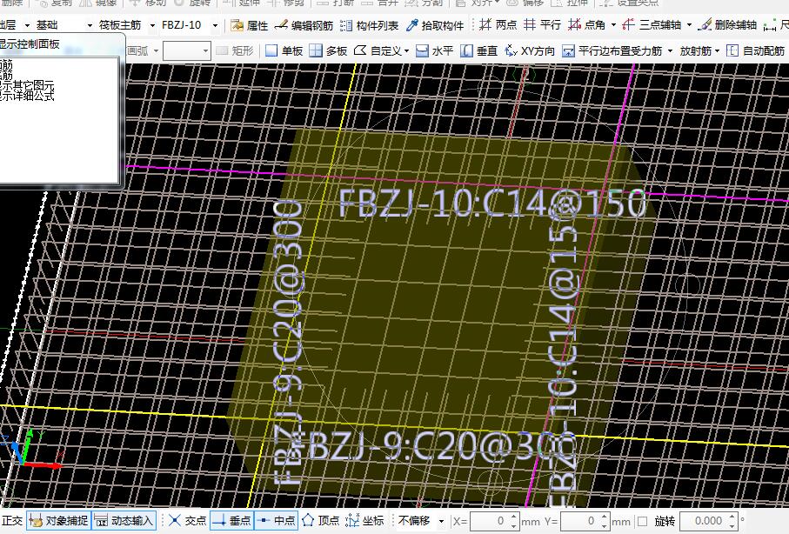The width and height of the screenshot is (789, 534).
Task: Open the 构件列表 component list
Action: (x=370, y=25)
